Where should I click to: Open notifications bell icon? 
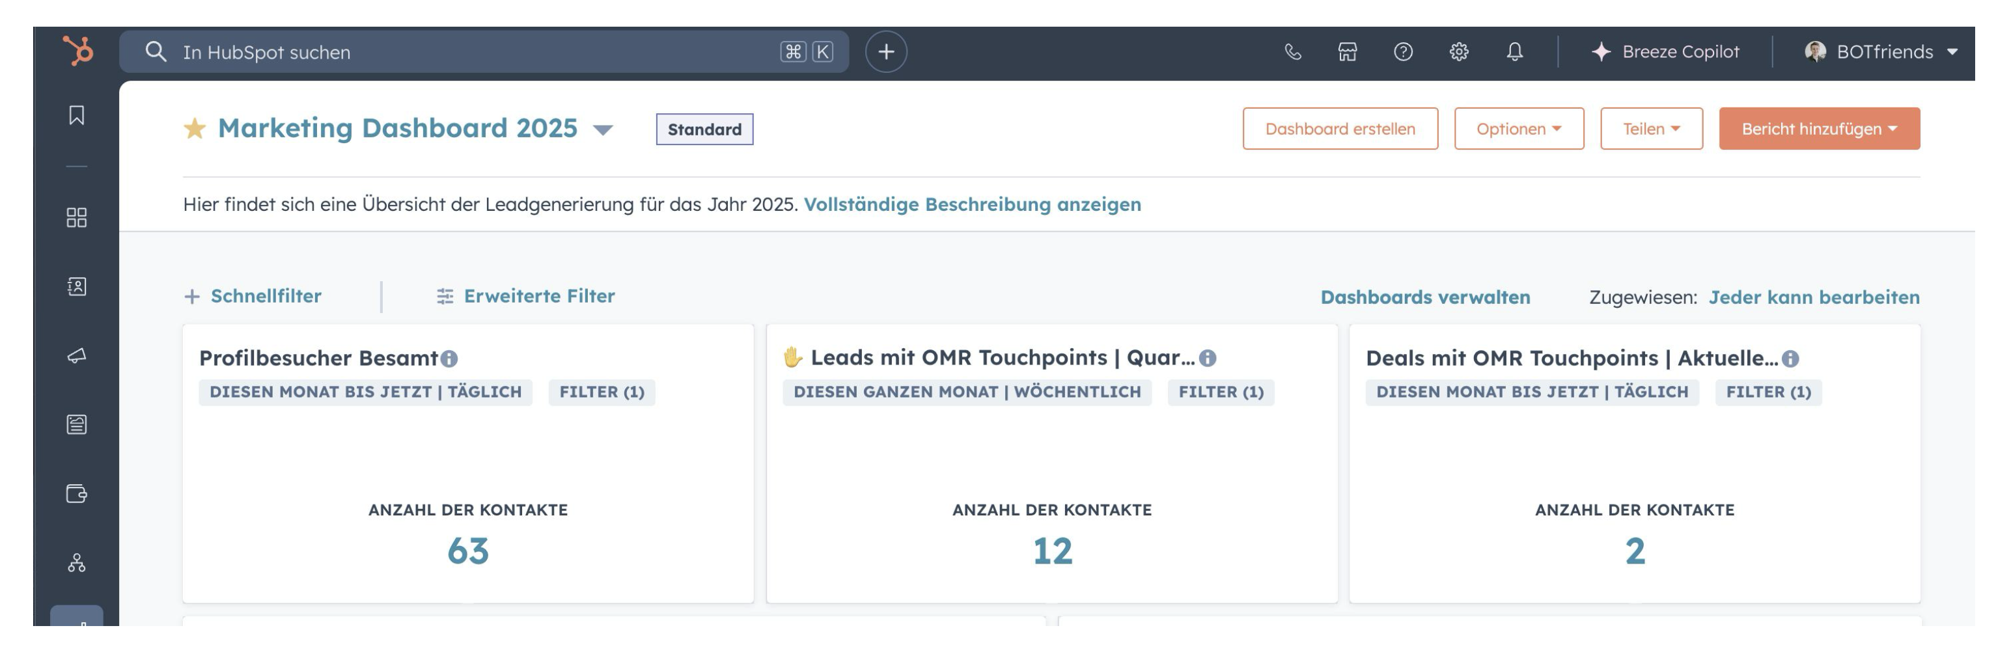pos(1514,52)
